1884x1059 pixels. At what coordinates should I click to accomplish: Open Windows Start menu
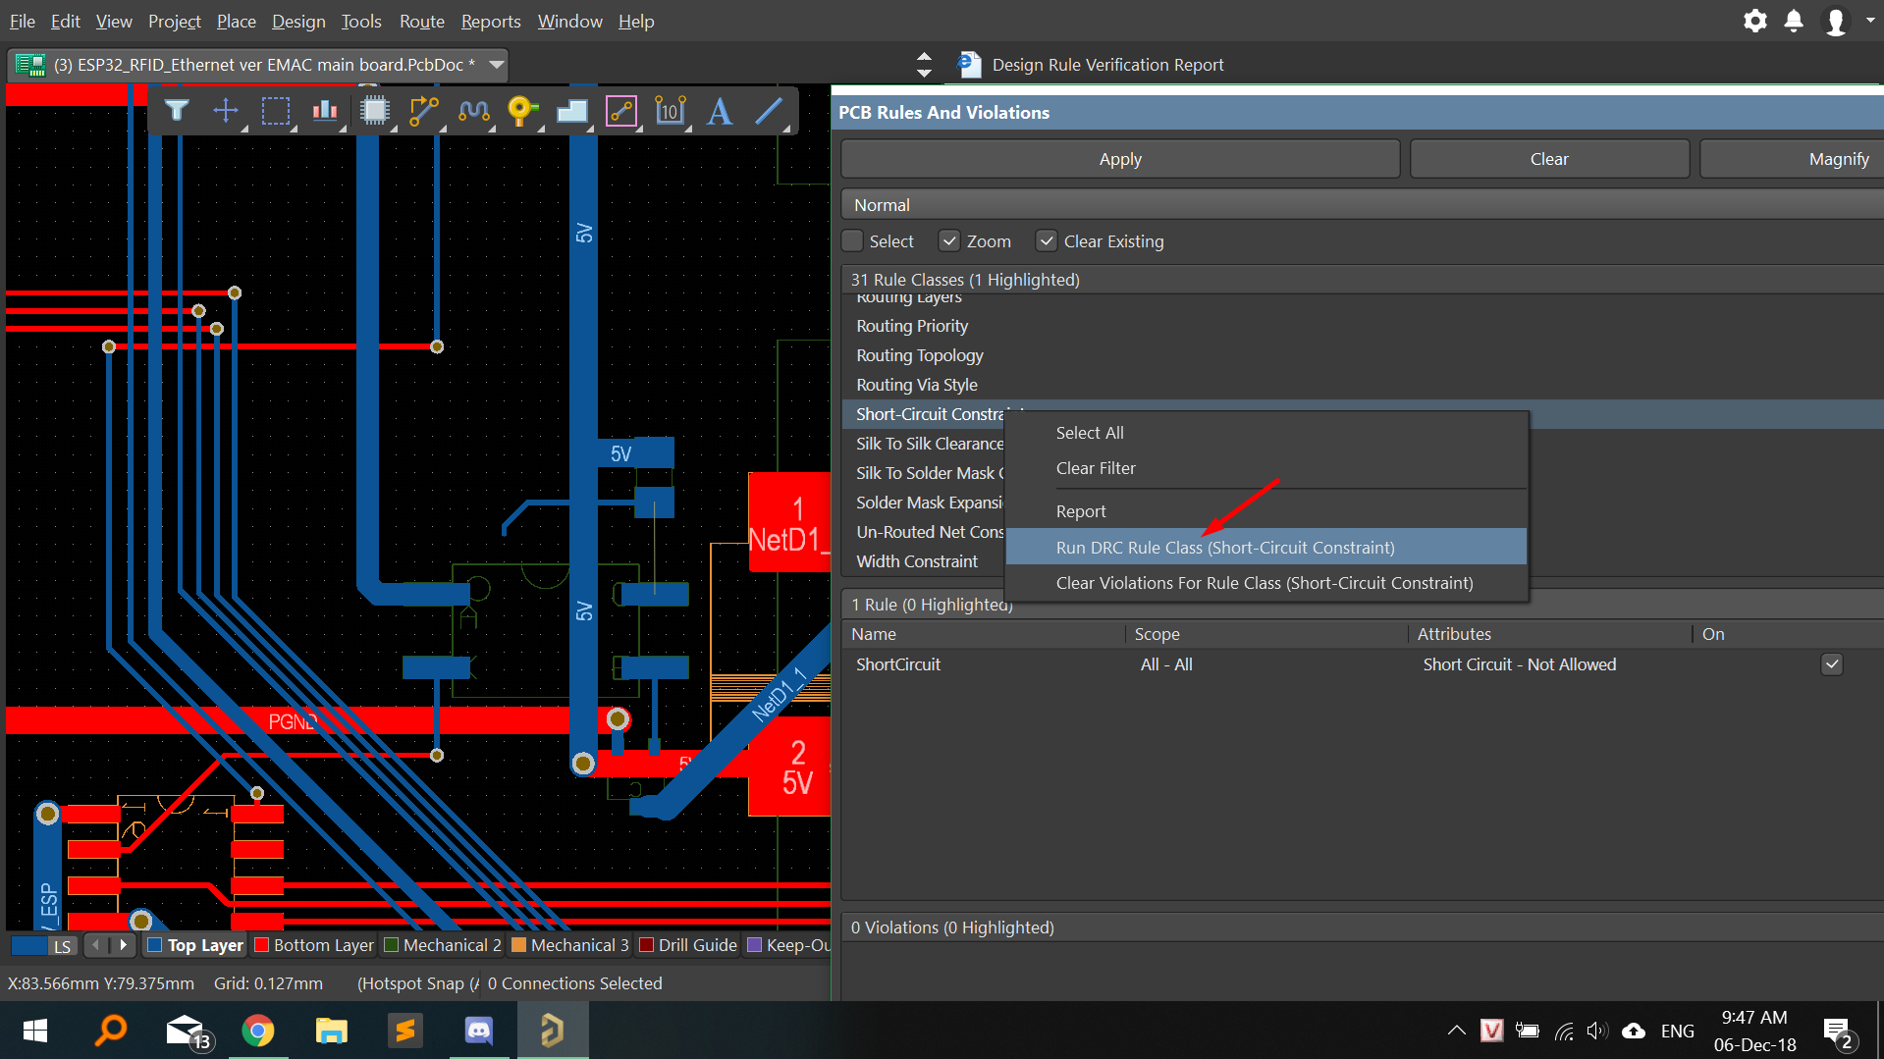pos(35,1031)
